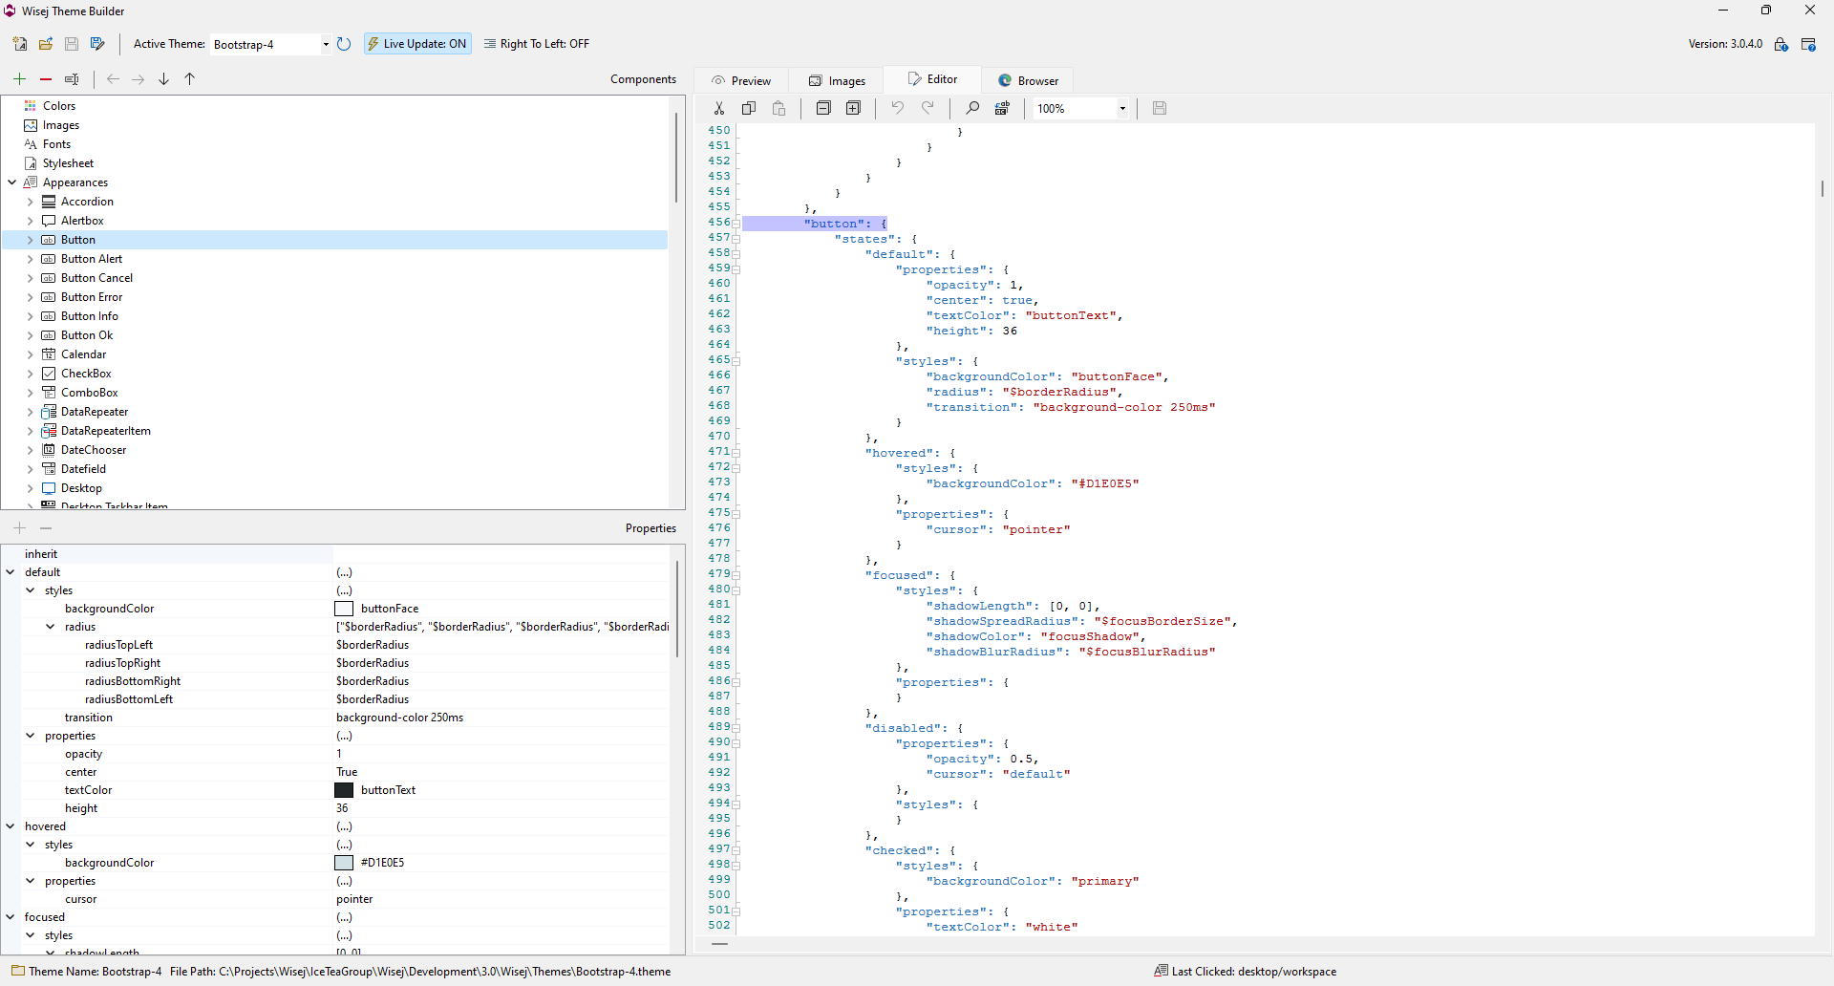1834x986 pixels.
Task: Open Find and Replace in editor
Action: (x=1002, y=108)
